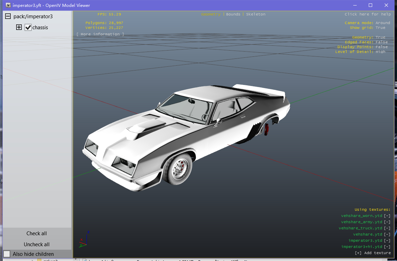Click the imperator3+hi.ytd texture name
This screenshot has height=261, width=397.
coord(362,247)
